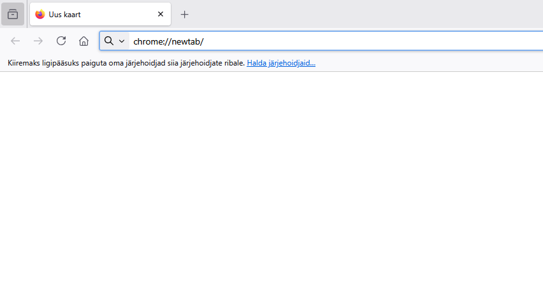This screenshot has width=543, height=301.
Task: Click the magnifier icon in the address bar
Action: (x=109, y=41)
